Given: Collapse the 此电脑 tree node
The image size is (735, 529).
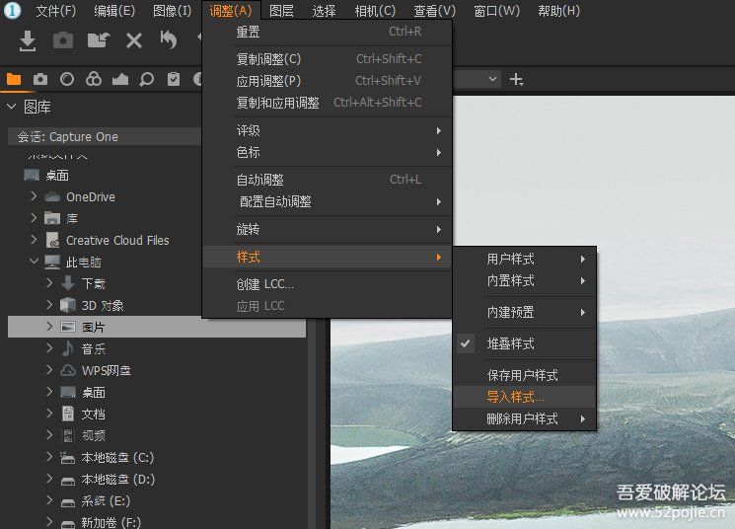Looking at the screenshot, I should tap(33, 263).
